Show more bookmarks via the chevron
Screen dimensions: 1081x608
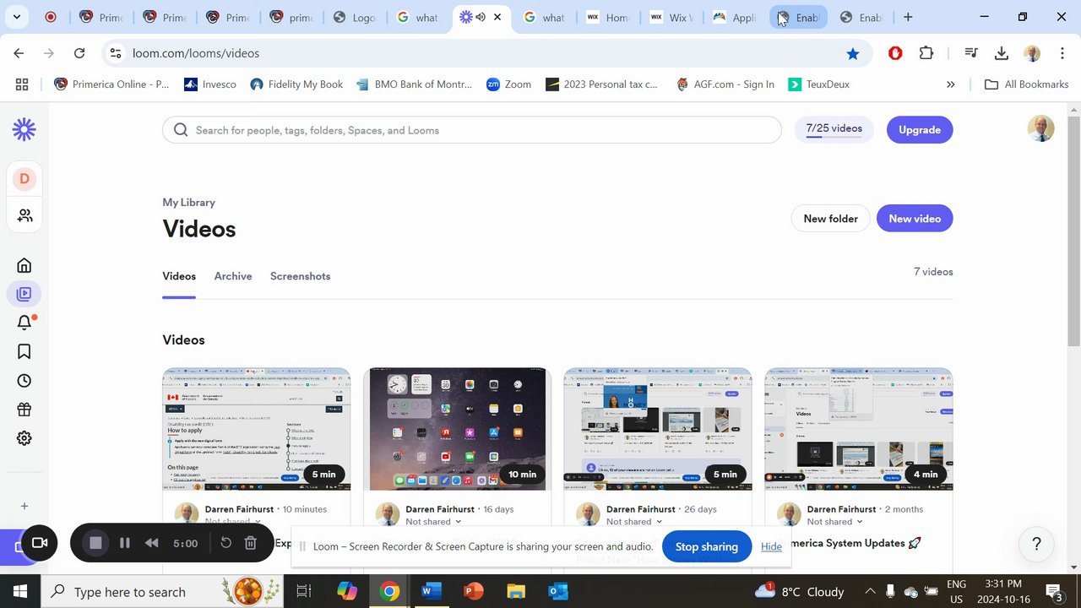[x=951, y=84]
